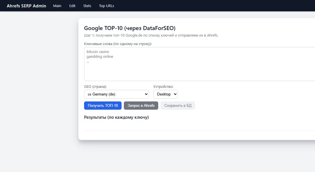Click the dark navigation bar background

pyautogui.click(x=199, y=6)
